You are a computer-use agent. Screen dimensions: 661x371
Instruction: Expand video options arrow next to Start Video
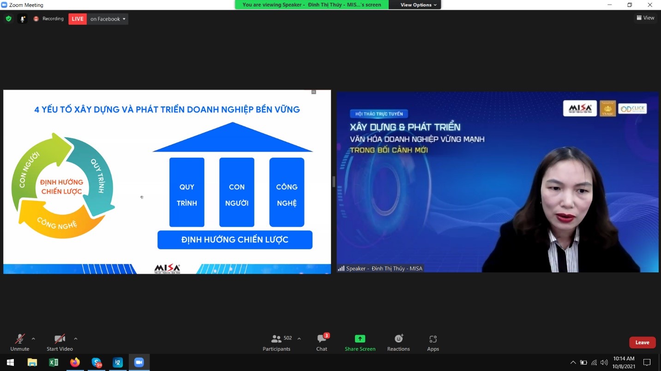point(76,339)
